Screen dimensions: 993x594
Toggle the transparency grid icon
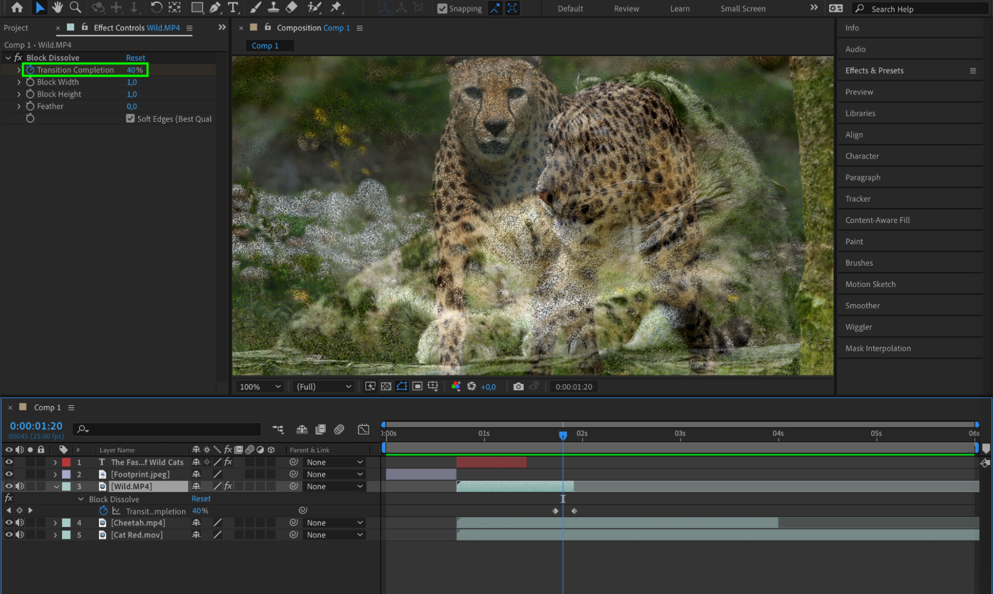click(x=386, y=386)
